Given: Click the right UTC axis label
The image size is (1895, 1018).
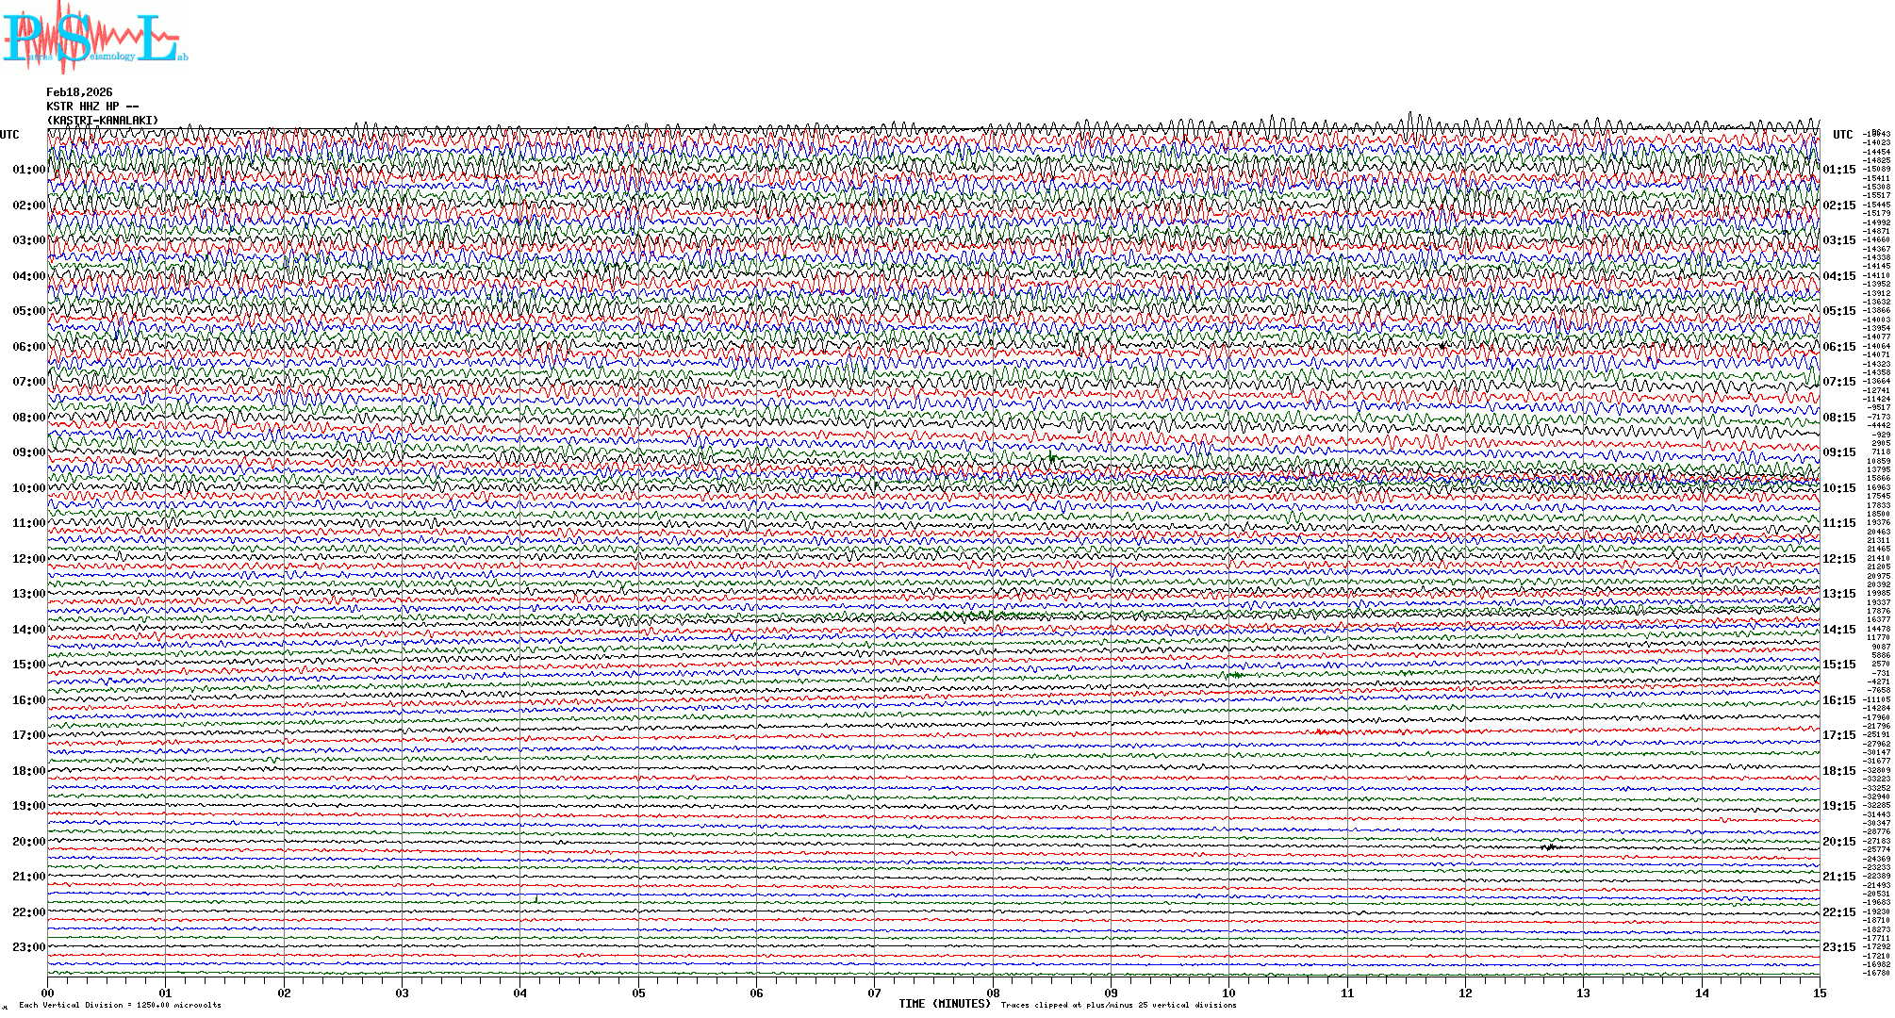Looking at the screenshot, I should click(1842, 135).
